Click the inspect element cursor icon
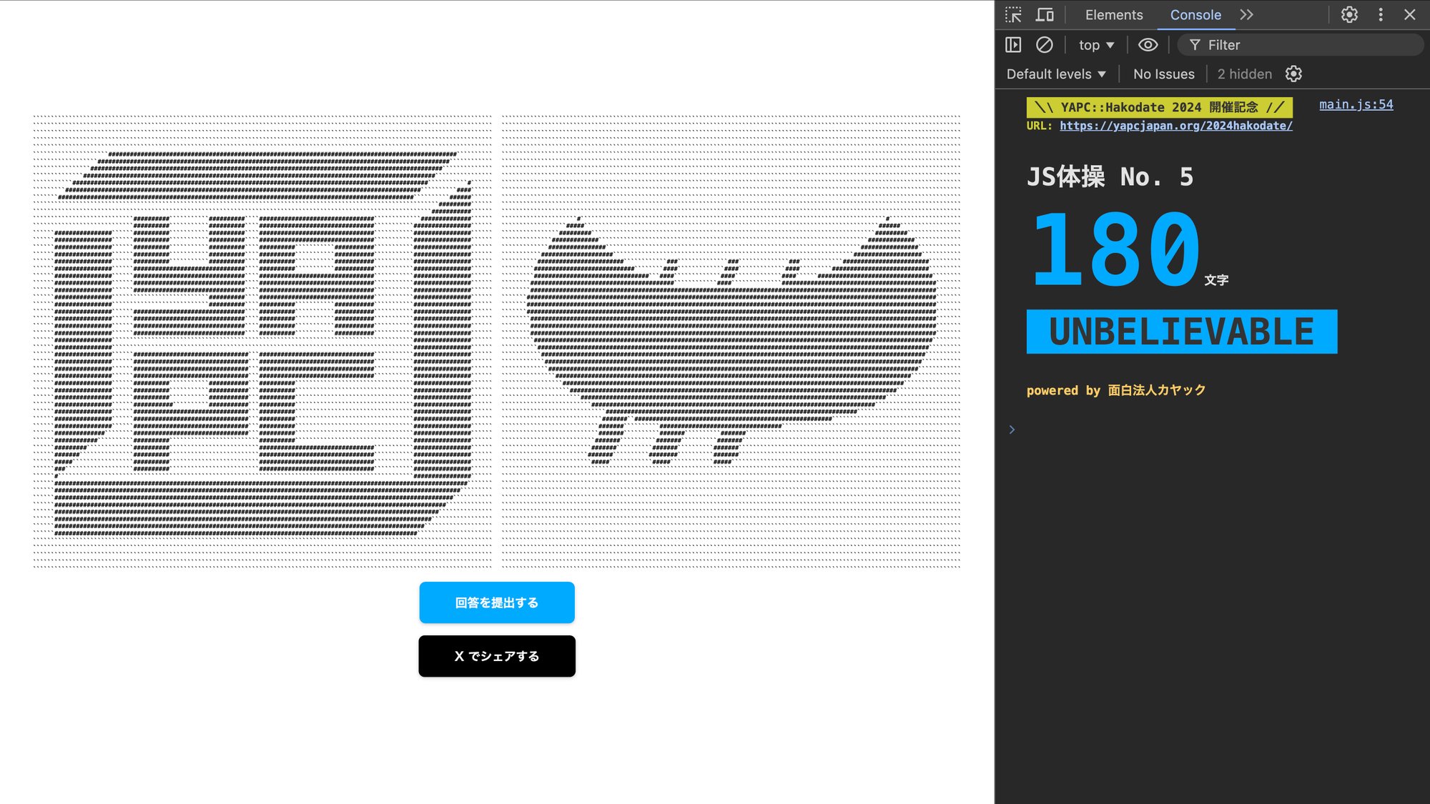1430x804 pixels. pos(1014,15)
